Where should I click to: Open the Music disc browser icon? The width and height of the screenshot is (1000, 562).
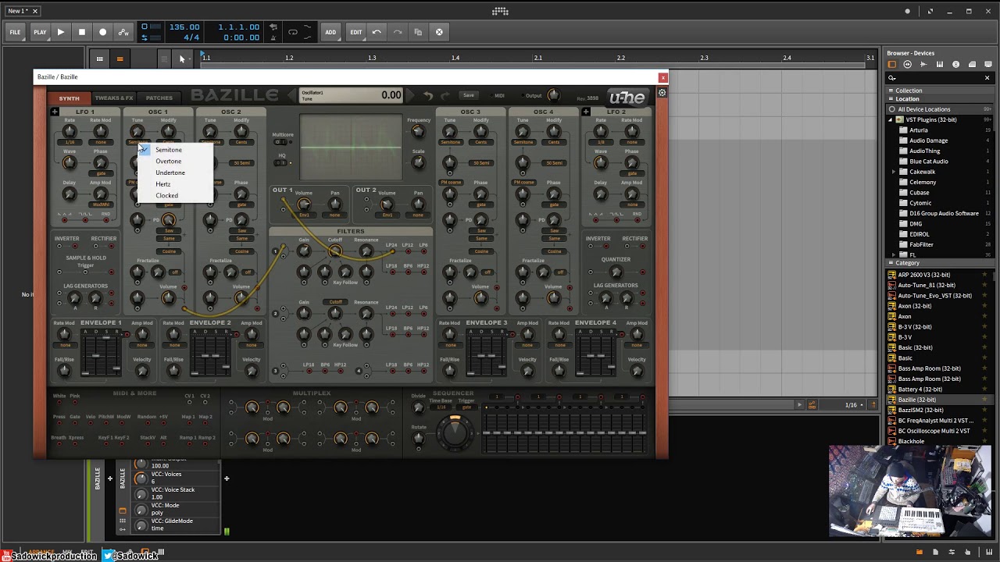955,65
